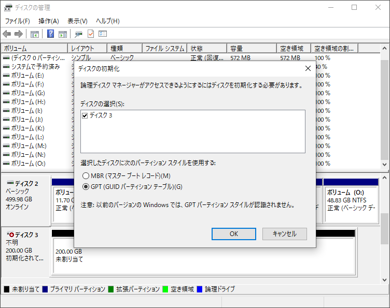Select the ボリューム (K:) row

(x=28, y=128)
